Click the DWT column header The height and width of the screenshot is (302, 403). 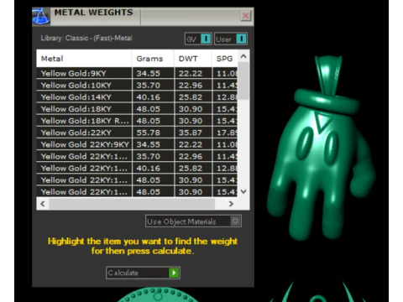pos(193,59)
